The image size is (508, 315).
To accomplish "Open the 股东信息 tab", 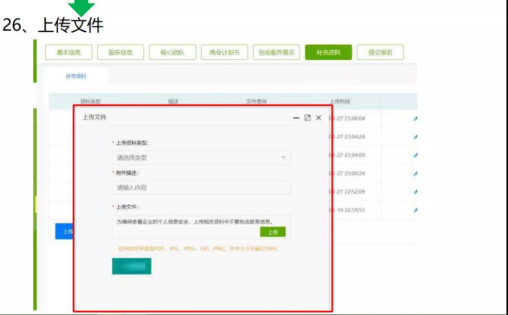I will [120, 52].
